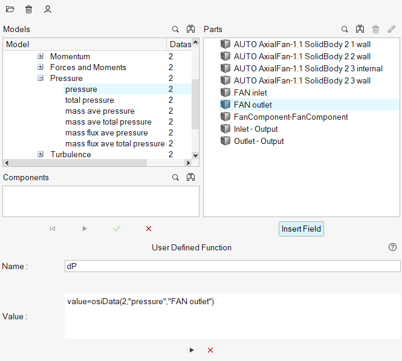This screenshot has width=402, height=361.
Task: Click the red X cancel icon below Components
Action: (x=149, y=229)
